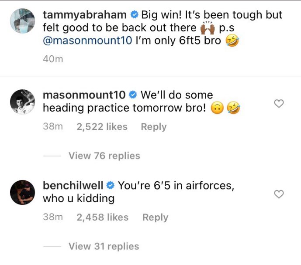Click benchilwell's verified badge
The width and height of the screenshot is (301, 265).
(111, 186)
